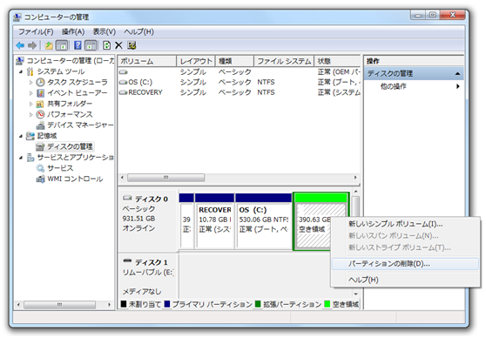This screenshot has width=486, height=338.
Task: Click the Computer Management root tree icon
Action: [20, 60]
